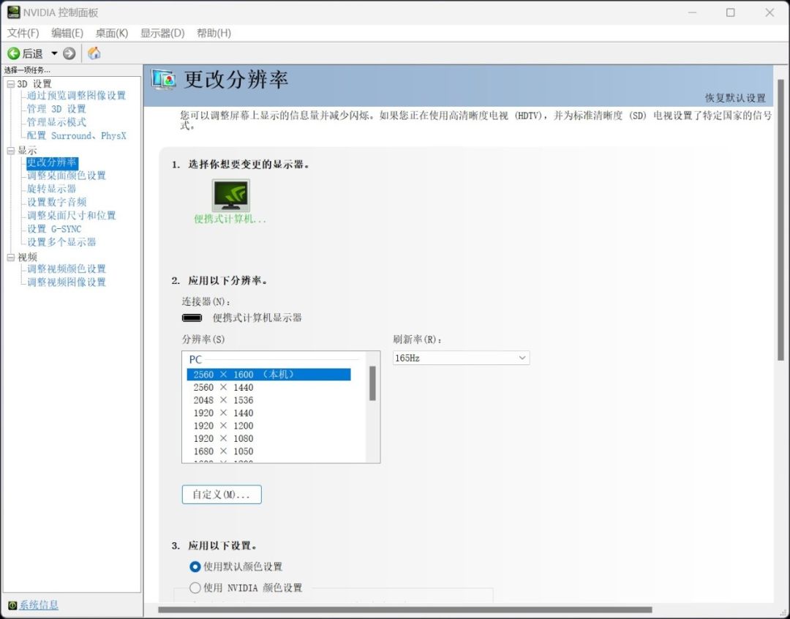Click the Forward arrow icon in toolbar

69,53
